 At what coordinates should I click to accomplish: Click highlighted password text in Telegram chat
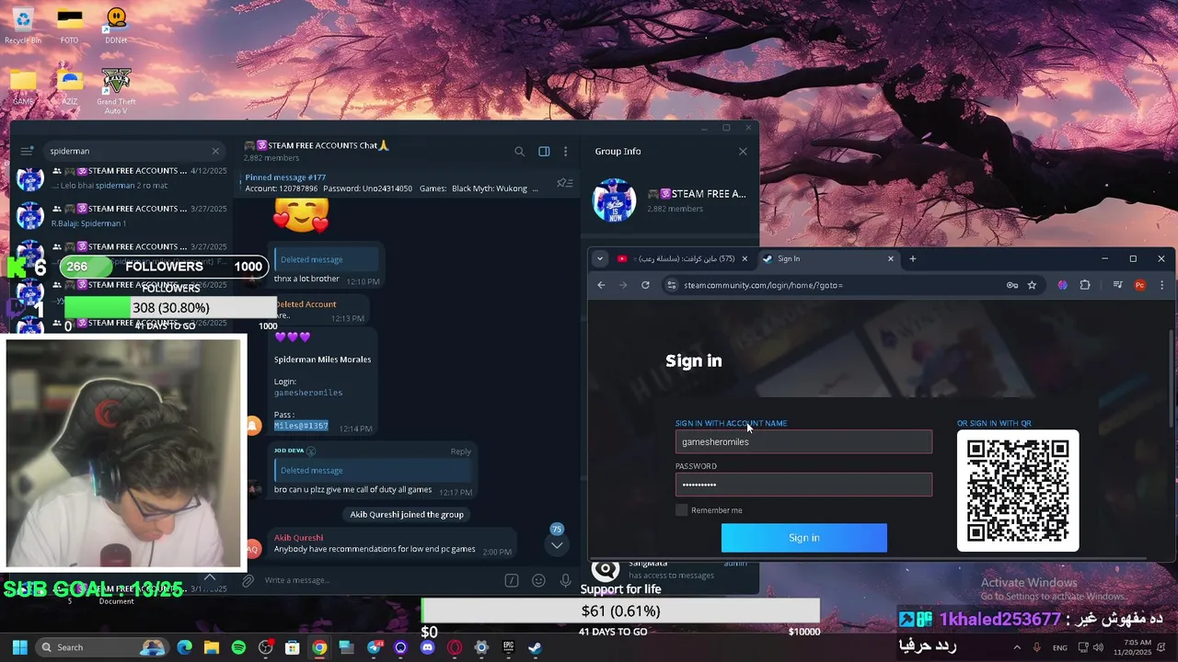click(x=301, y=426)
